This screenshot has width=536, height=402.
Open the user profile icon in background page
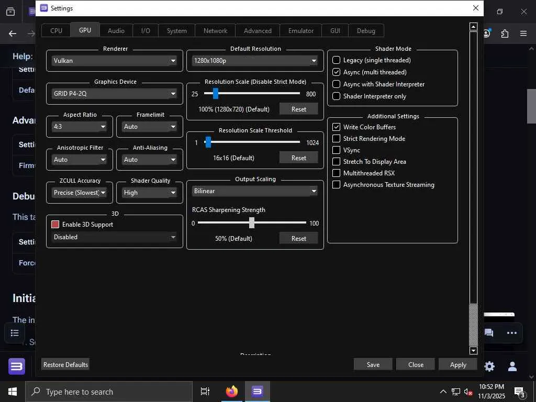[512, 366]
